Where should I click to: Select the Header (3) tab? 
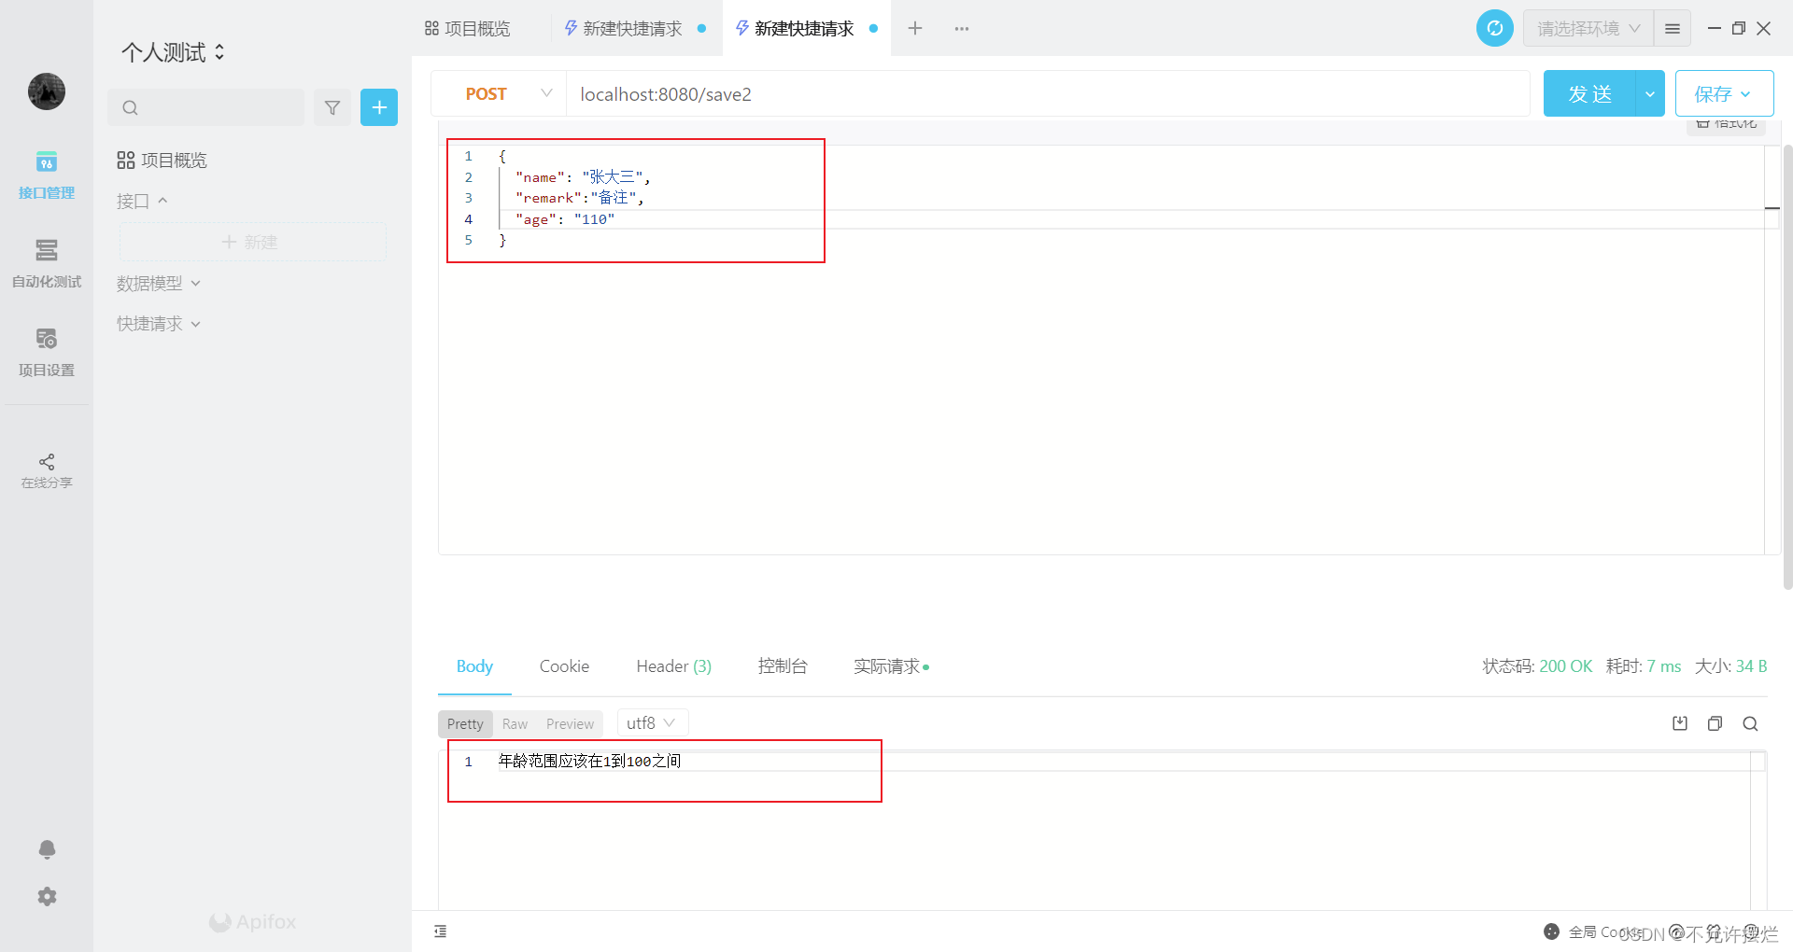pos(673,666)
